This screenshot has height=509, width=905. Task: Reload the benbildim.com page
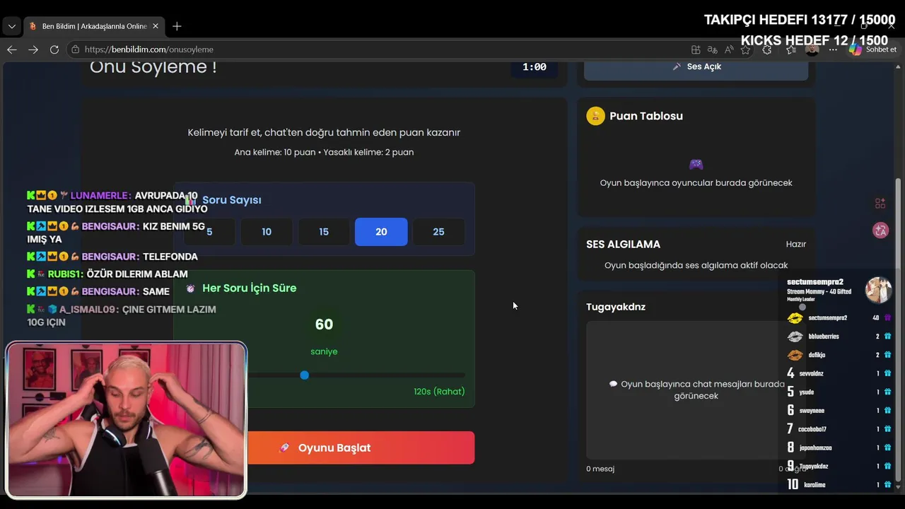click(x=54, y=49)
